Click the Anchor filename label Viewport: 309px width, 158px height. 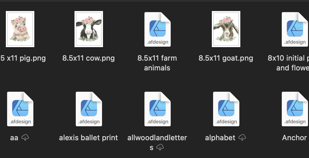[294, 138]
